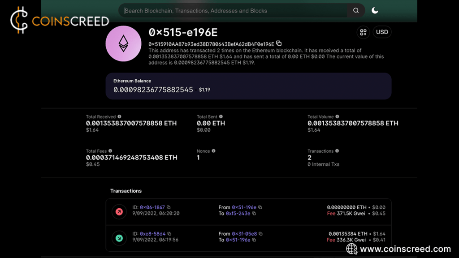Toggle dark mode using the moon icon
459x258 pixels.
click(x=375, y=10)
